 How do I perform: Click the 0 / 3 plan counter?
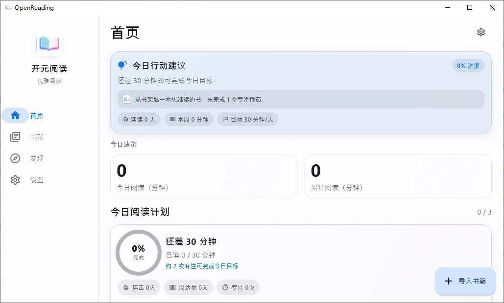484,212
